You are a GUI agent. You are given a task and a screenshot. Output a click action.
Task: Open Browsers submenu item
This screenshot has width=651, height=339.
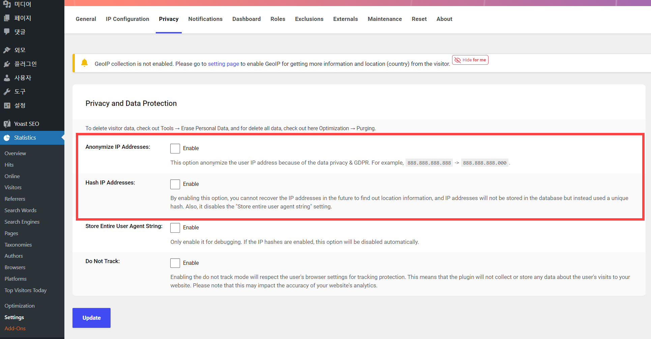pyautogui.click(x=15, y=267)
